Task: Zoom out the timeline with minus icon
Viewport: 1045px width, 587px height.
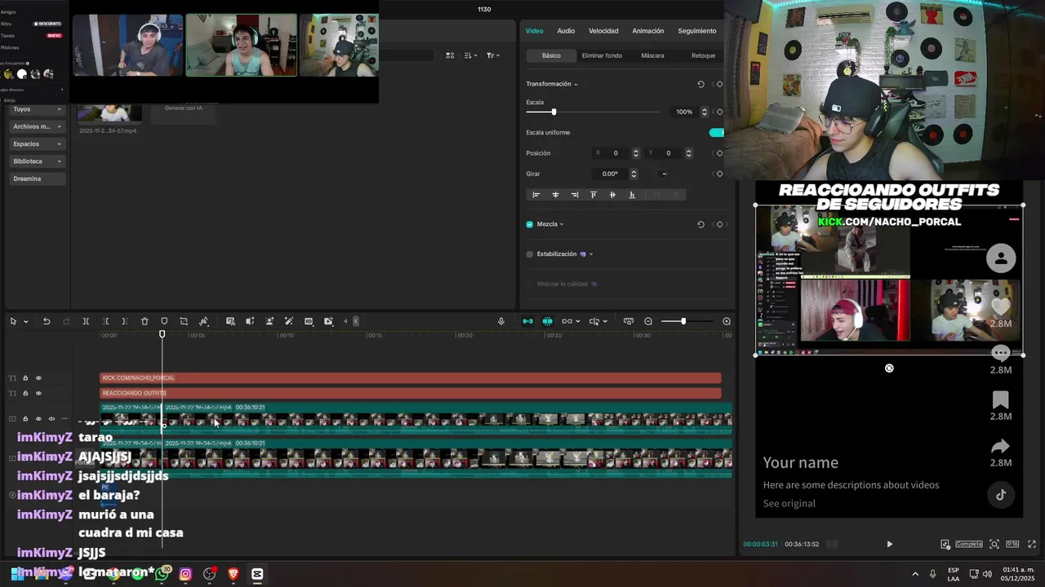Action: pyautogui.click(x=648, y=321)
